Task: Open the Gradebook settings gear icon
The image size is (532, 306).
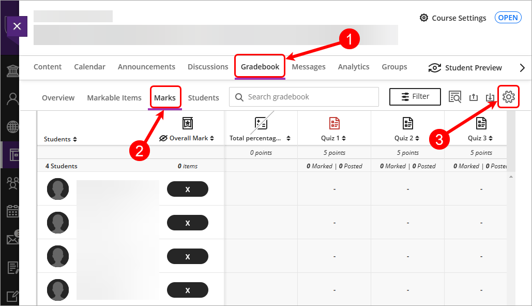Action: [x=509, y=96]
